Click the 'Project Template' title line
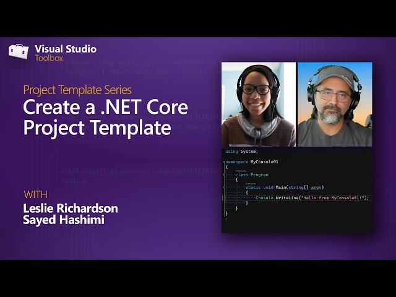 click(97, 128)
